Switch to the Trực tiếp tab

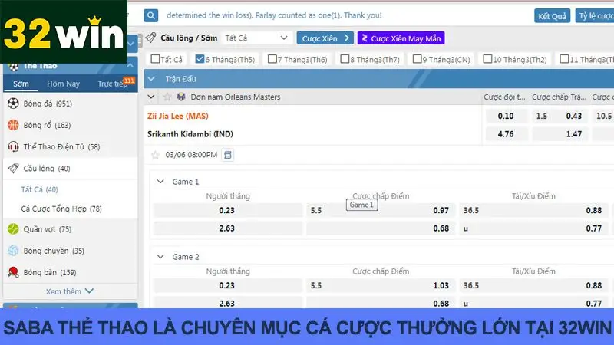coord(114,84)
